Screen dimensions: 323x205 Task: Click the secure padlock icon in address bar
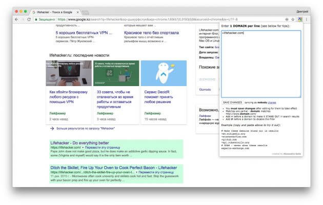[36, 19]
